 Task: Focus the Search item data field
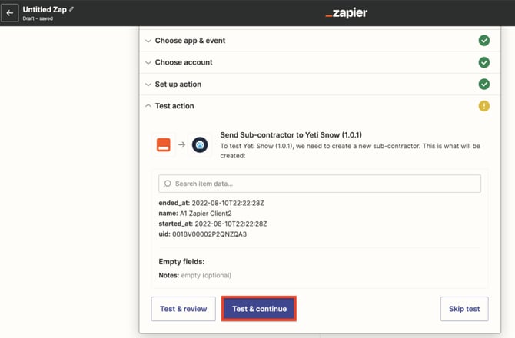[323, 184]
